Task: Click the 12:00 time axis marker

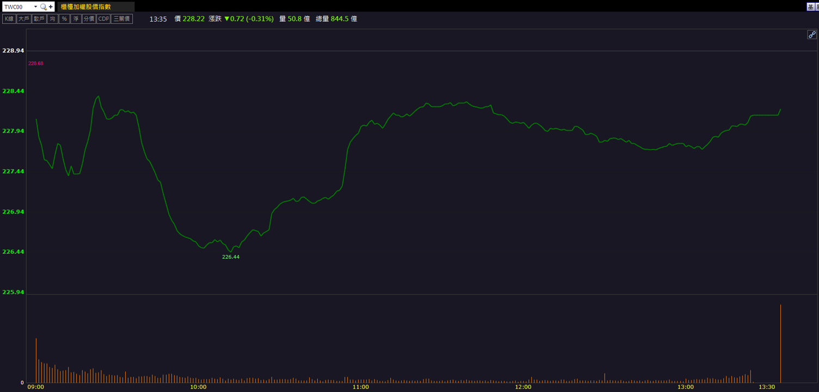Action: click(523, 387)
